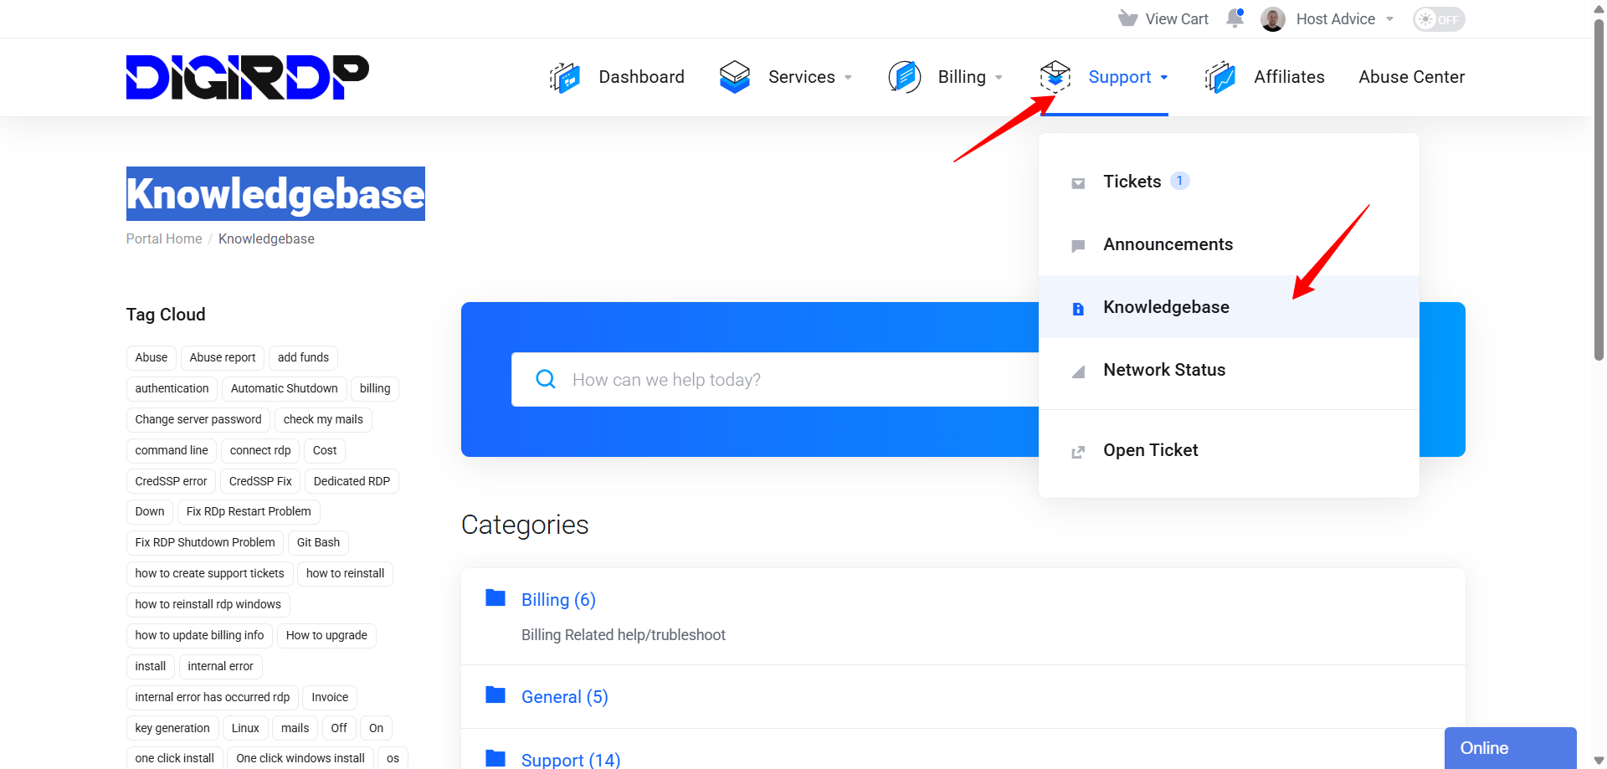Click the Fix RDp Restart Problem tag

(x=249, y=511)
